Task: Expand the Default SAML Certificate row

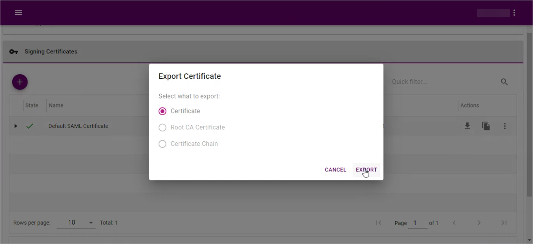Action: (16, 126)
